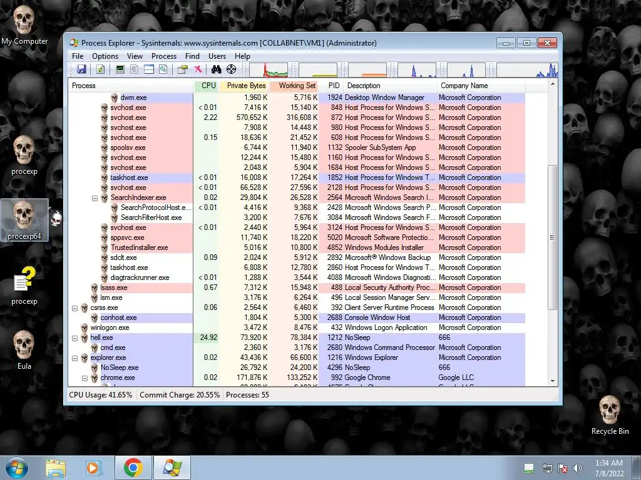This screenshot has height=480, width=641.
Task: Click the crosshair Find Window's Process icon
Action: click(232, 69)
